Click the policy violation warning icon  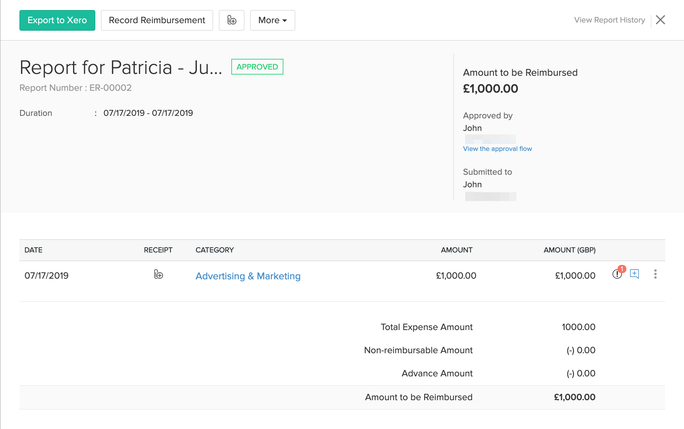point(617,275)
